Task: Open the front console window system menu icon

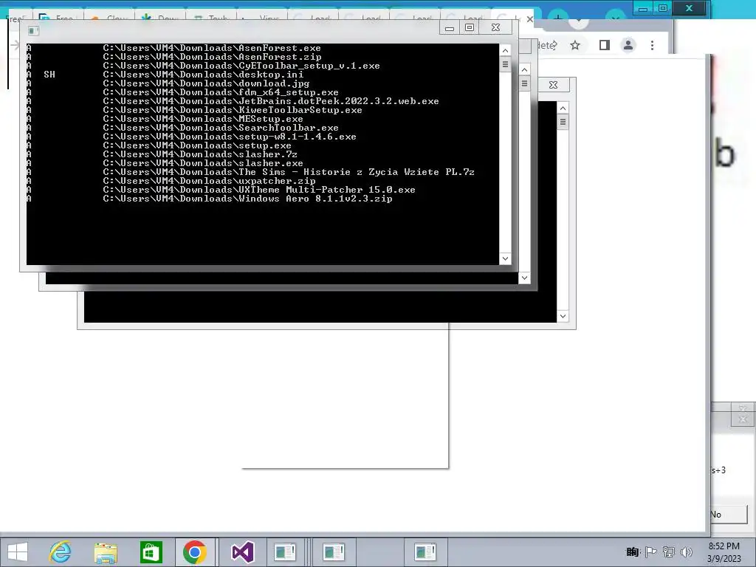Action: coord(33,31)
